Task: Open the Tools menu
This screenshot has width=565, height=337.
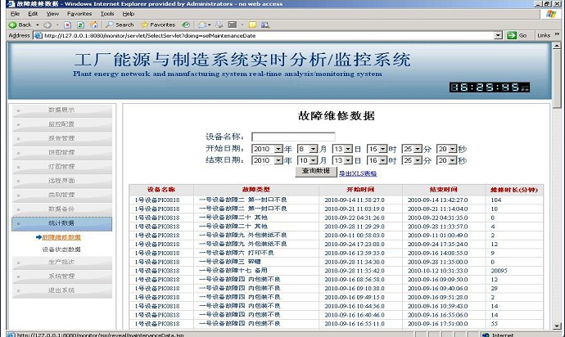Action: (107, 14)
